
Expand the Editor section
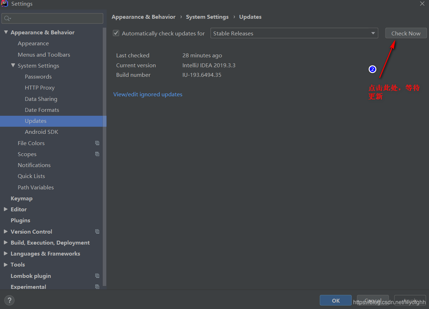[x=6, y=209]
